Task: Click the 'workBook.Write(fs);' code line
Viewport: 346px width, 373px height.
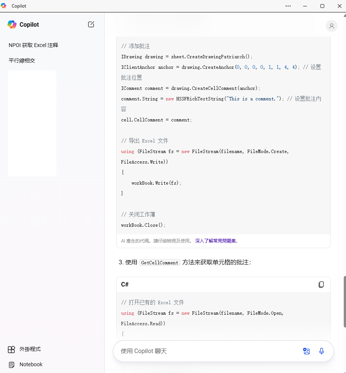Action: 156,183
